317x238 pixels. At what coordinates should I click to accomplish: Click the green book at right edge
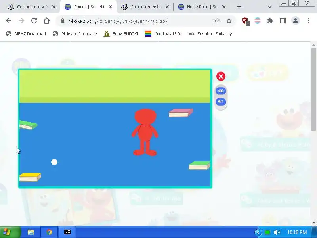199,165
